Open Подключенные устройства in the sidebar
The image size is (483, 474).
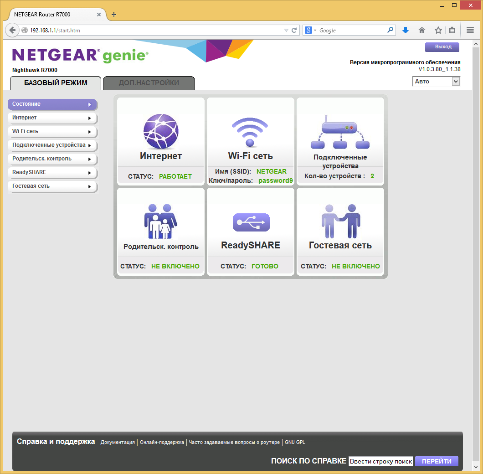pos(52,145)
